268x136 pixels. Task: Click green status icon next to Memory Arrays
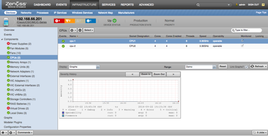coord(8,62)
